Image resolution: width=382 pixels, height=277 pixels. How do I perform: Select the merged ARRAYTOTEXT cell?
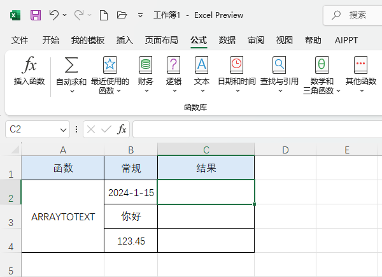pyautogui.click(x=63, y=217)
